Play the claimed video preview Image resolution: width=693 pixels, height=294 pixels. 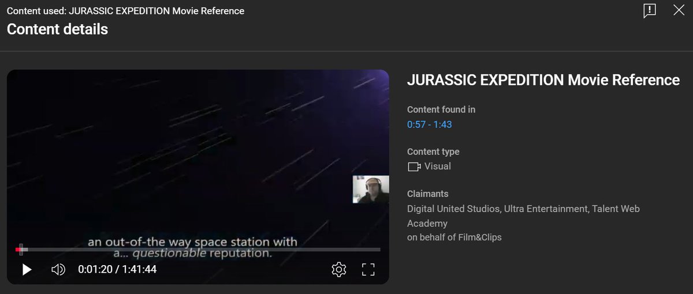(27, 269)
